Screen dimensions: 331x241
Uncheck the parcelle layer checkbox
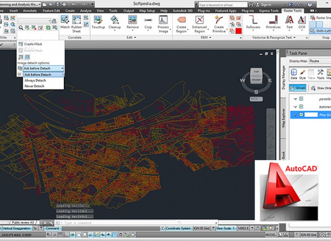coord(301,99)
